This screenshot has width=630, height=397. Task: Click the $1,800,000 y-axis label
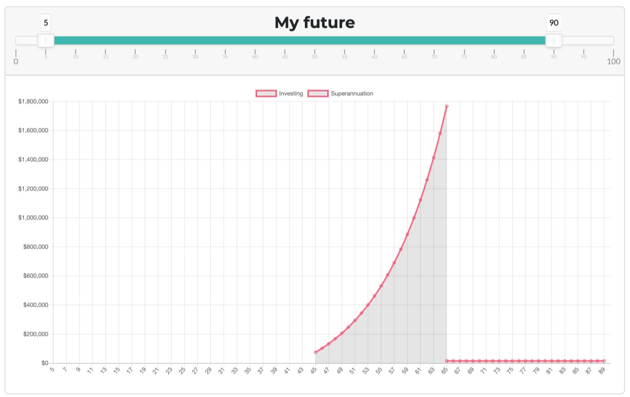pyautogui.click(x=33, y=102)
